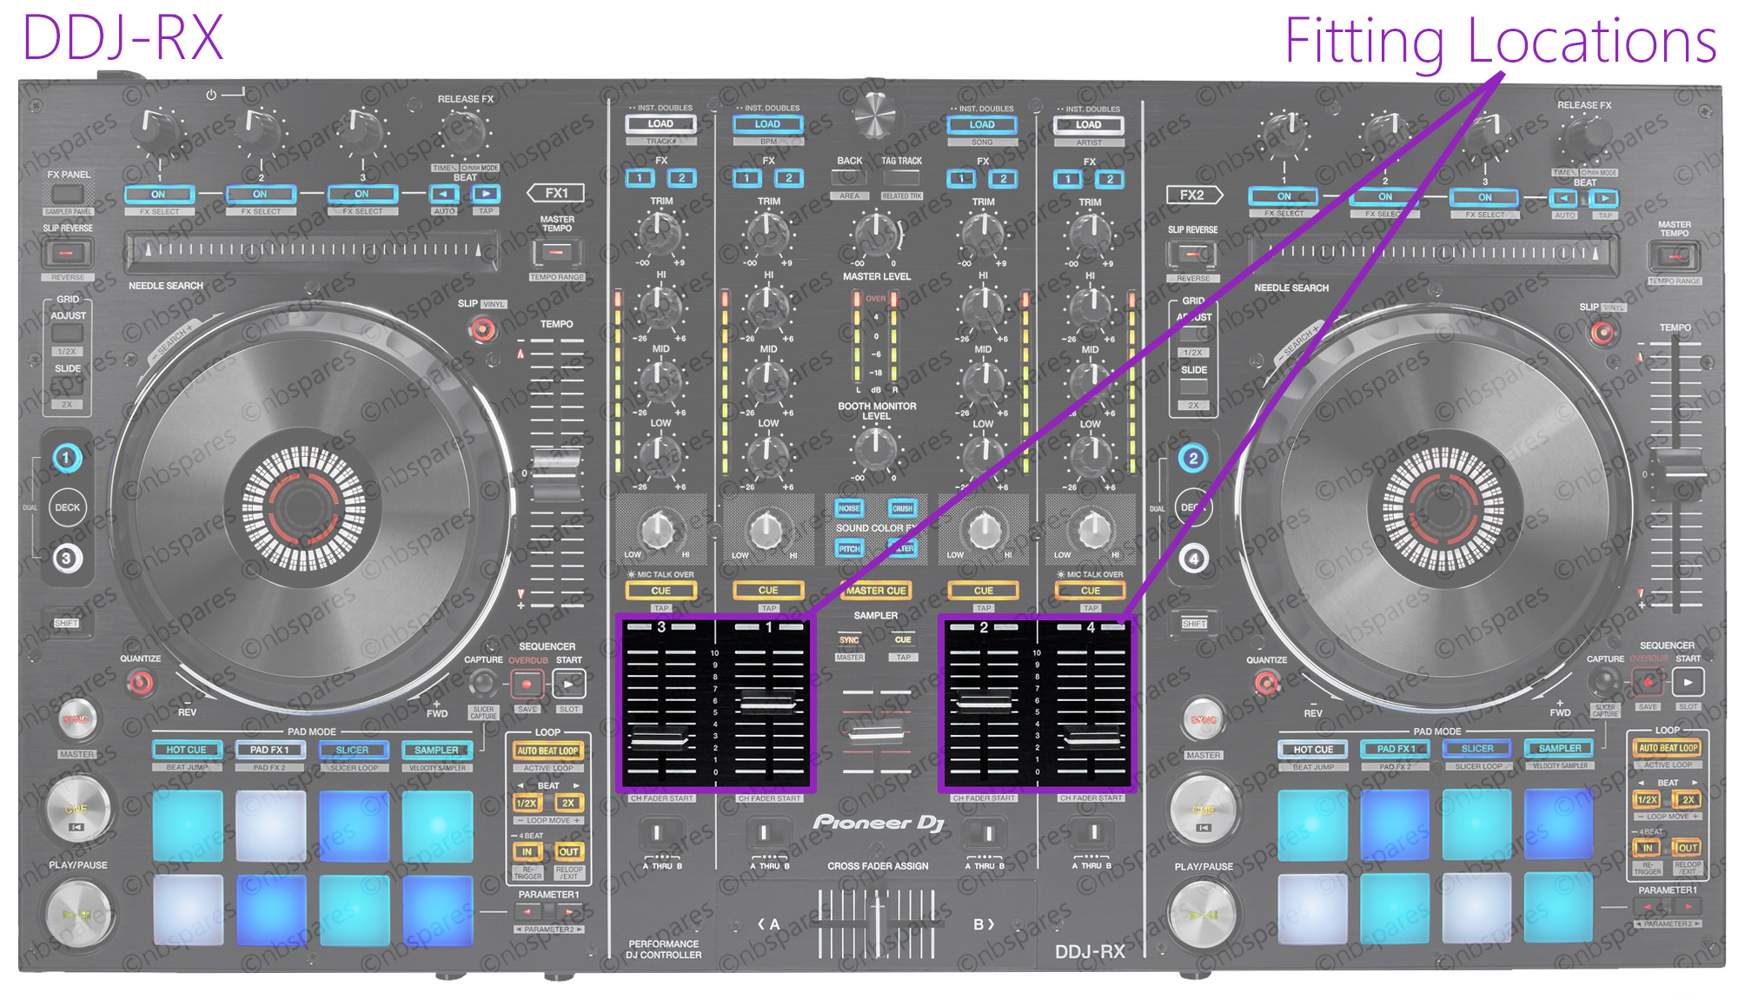Click the left deck SYNC button
The width and height of the screenshot is (1738, 999).
click(76, 719)
